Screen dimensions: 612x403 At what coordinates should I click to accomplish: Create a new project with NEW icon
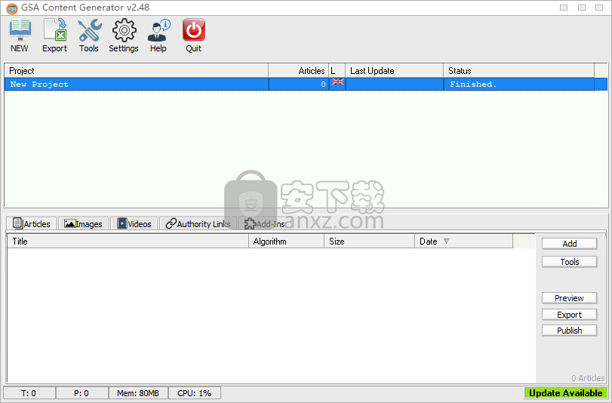(20, 35)
